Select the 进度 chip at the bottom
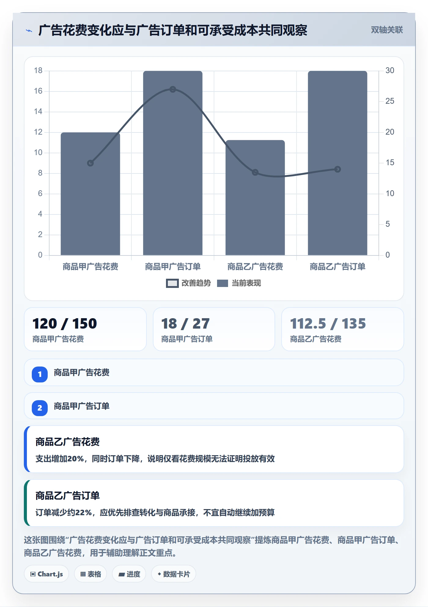This screenshot has width=428, height=607. [x=129, y=574]
